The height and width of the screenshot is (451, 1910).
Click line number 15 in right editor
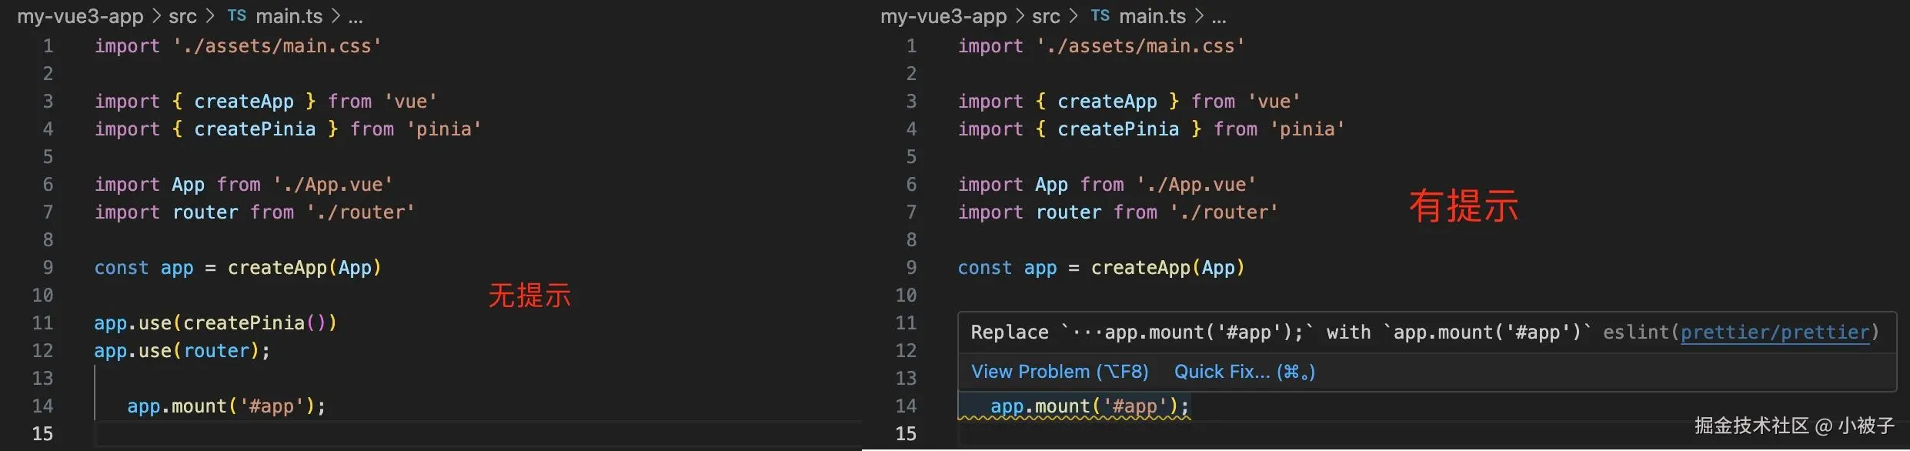(906, 434)
